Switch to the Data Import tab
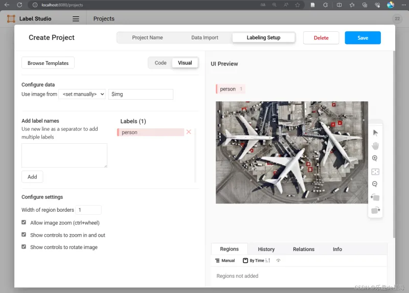This screenshot has height=293, width=409. coord(204,38)
